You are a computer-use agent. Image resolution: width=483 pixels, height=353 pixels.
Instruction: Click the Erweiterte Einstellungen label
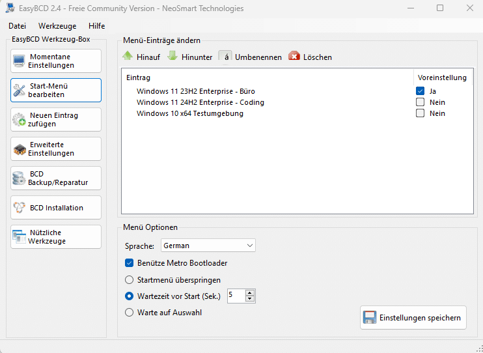[x=51, y=149]
